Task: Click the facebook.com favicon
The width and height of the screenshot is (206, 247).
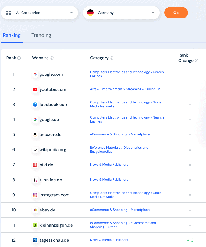Action: click(x=35, y=105)
